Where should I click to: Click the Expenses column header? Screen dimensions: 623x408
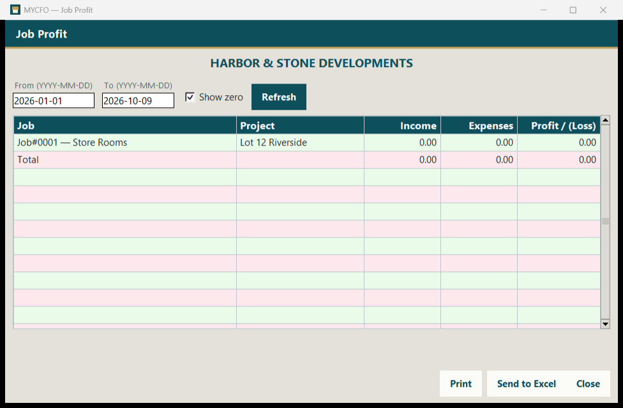click(479, 126)
